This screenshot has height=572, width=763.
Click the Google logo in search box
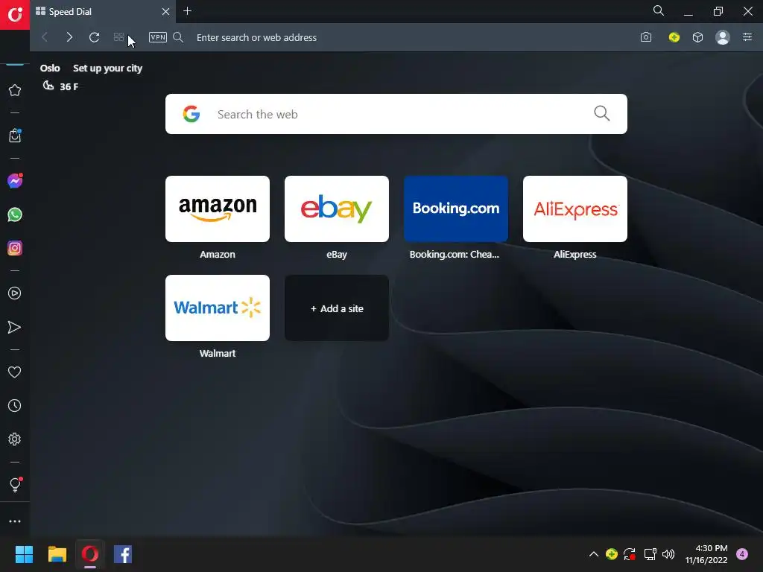click(x=191, y=114)
